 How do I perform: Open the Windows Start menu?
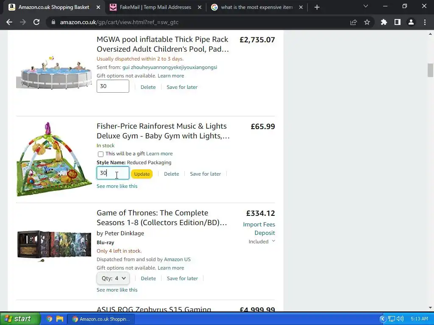click(x=20, y=319)
